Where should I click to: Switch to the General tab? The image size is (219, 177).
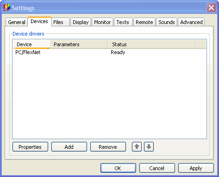point(17,22)
